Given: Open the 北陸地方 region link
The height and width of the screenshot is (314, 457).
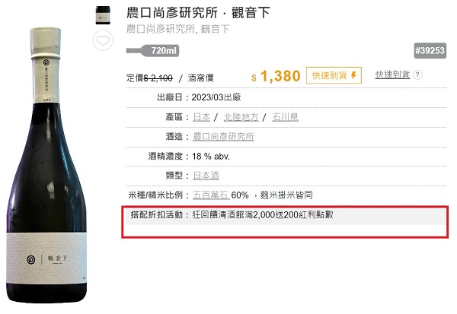Looking at the screenshot, I should [241, 117].
